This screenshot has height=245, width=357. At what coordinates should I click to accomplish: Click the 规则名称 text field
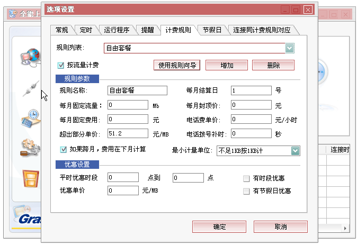pyautogui.click(x=137, y=90)
